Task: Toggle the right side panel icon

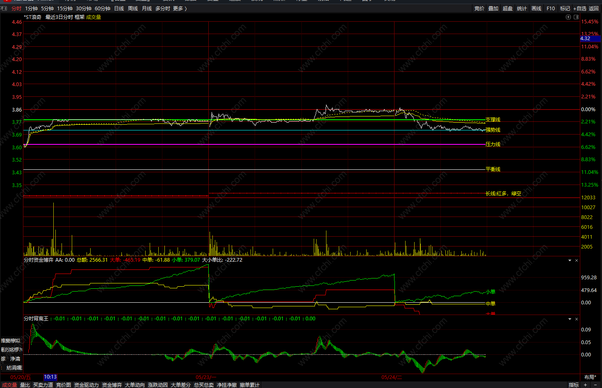Action: [x=576, y=17]
